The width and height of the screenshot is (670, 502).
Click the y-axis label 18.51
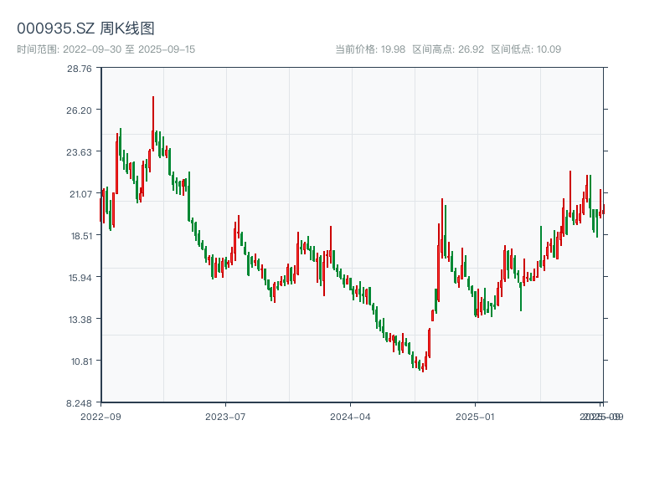click(x=80, y=236)
